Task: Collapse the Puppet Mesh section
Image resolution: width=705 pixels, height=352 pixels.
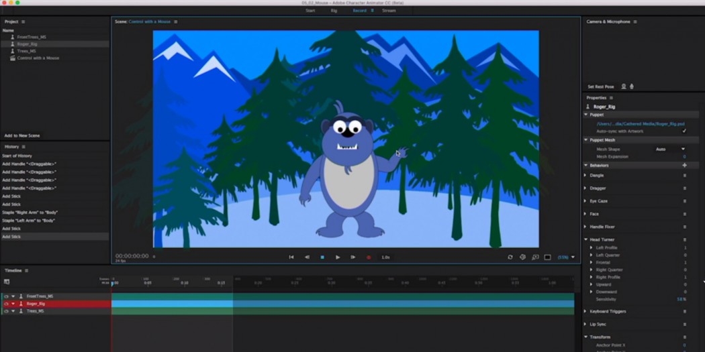Action: pos(586,140)
